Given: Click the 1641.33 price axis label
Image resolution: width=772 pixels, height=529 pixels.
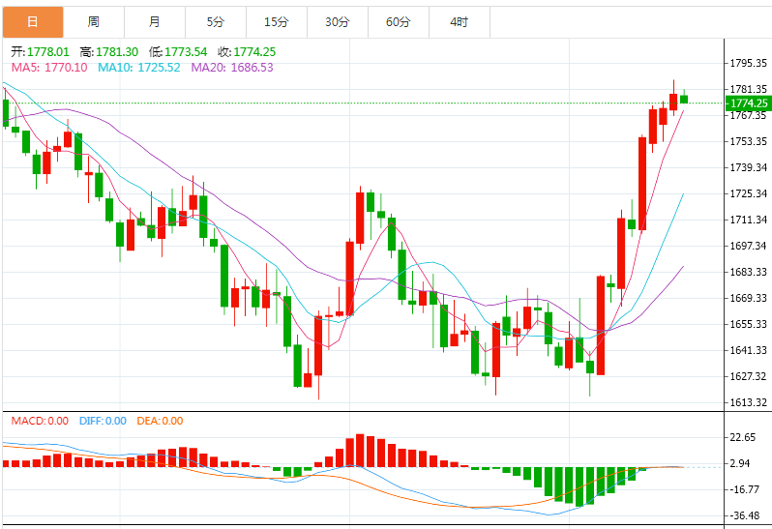Looking at the screenshot, I should pos(749,350).
